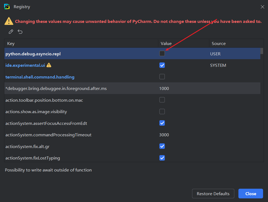The width and height of the screenshot is (268, 202).
Task: Select action.toolbar.position.bottom.on.mac key
Action: click(x=44, y=100)
